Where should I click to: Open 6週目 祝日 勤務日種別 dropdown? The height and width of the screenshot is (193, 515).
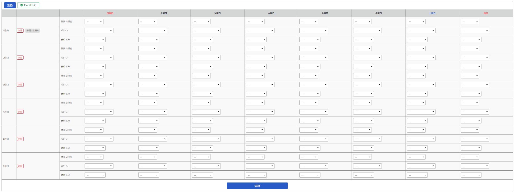click(x=470, y=157)
